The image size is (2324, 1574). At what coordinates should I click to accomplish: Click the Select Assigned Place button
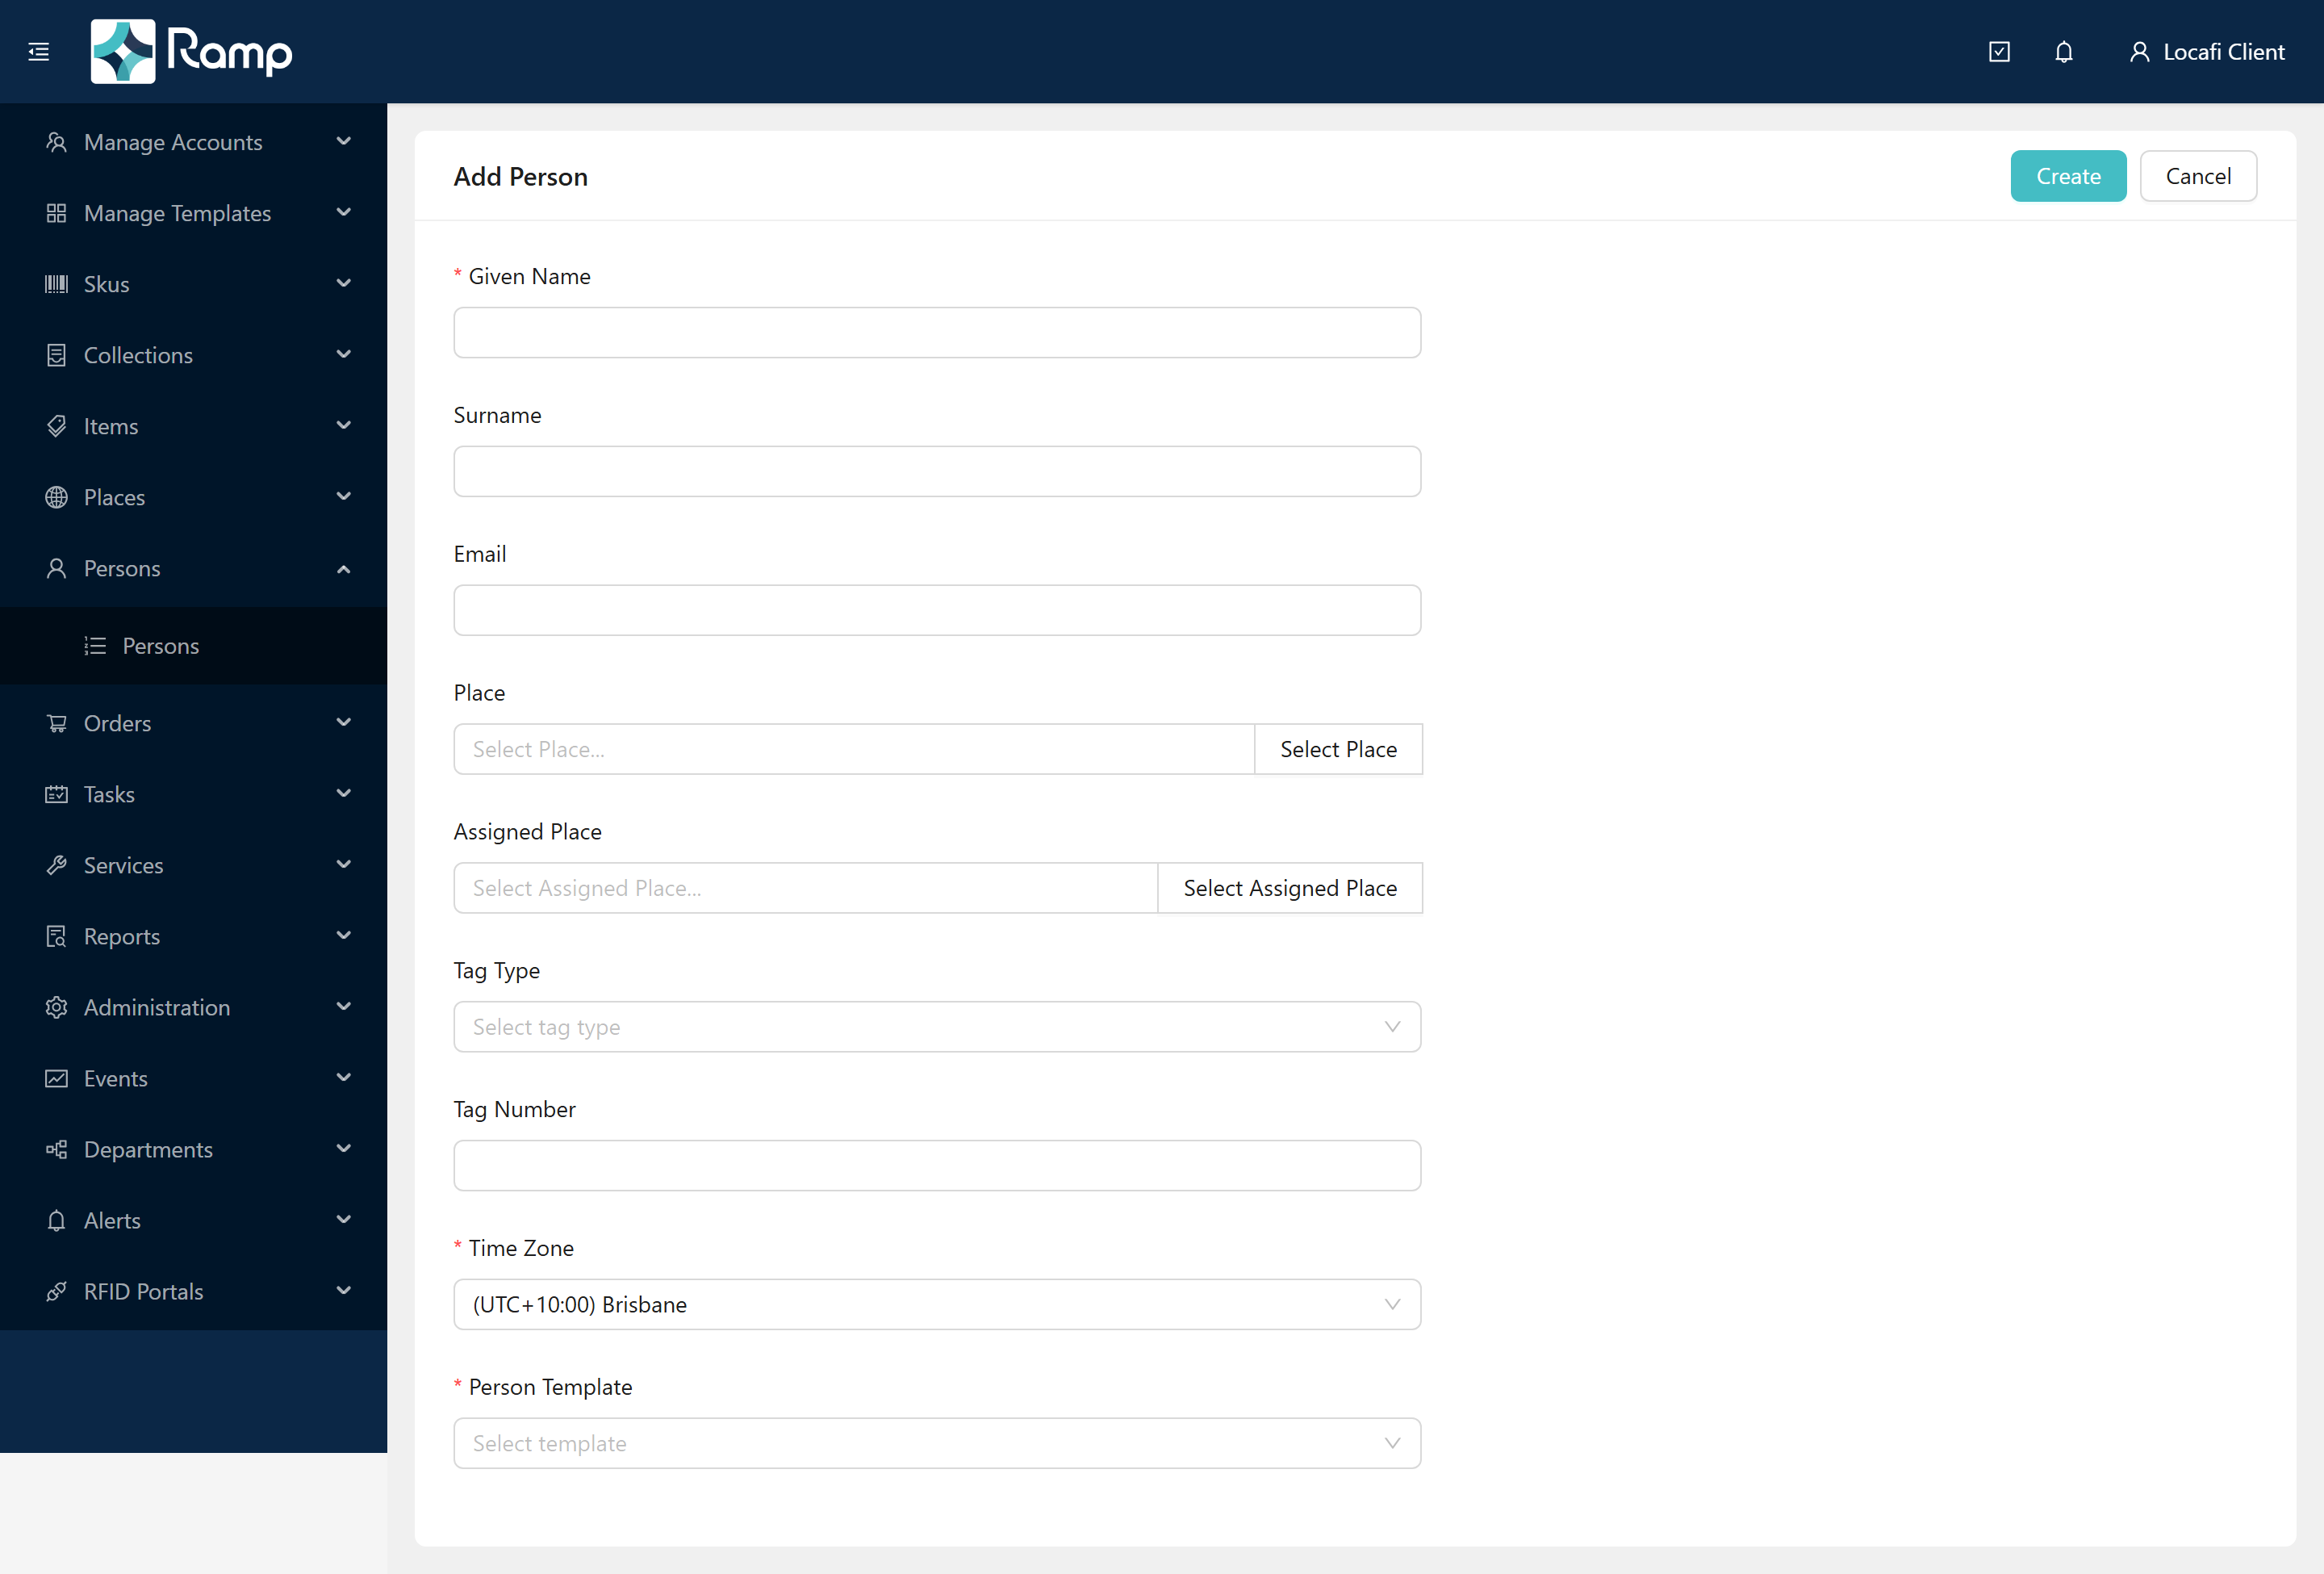[1290, 888]
